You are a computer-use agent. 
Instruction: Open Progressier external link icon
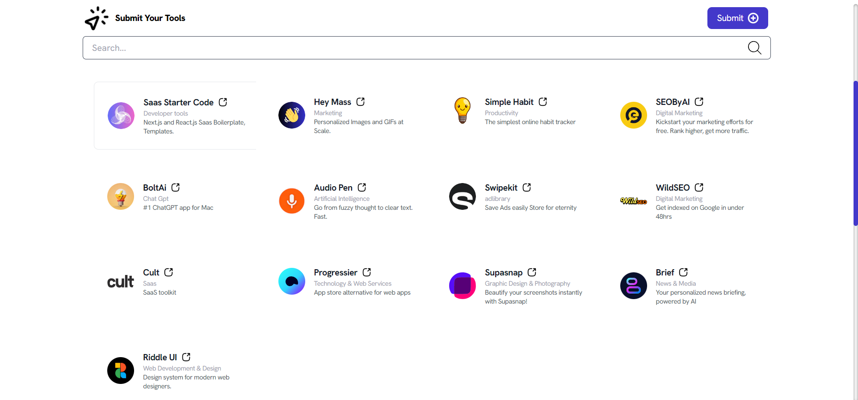(x=367, y=272)
